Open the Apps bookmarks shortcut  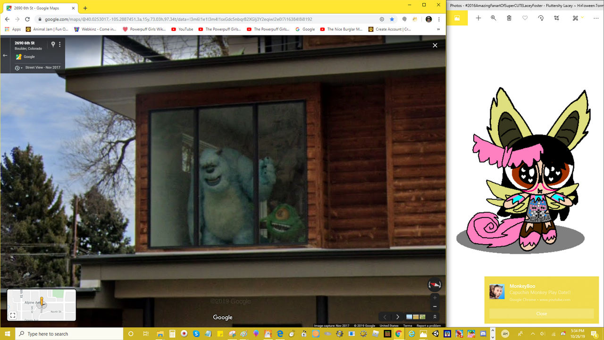(x=13, y=29)
